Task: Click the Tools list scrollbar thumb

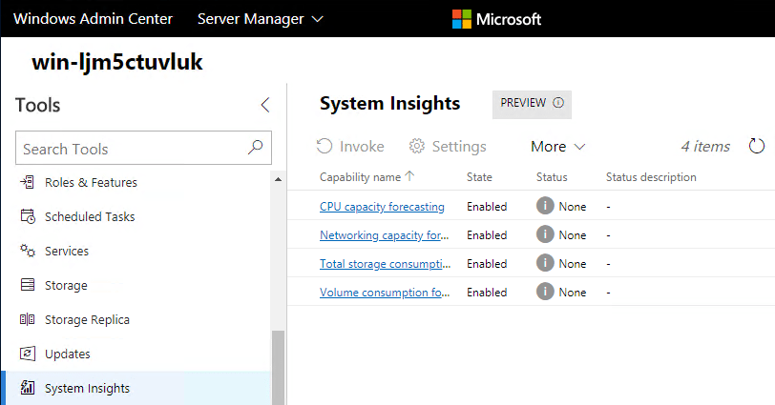Action: 278,367
